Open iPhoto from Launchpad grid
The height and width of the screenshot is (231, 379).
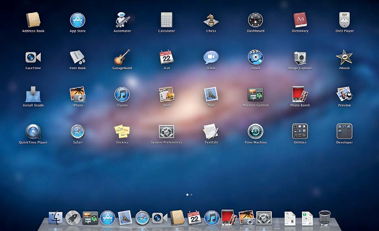click(78, 94)
